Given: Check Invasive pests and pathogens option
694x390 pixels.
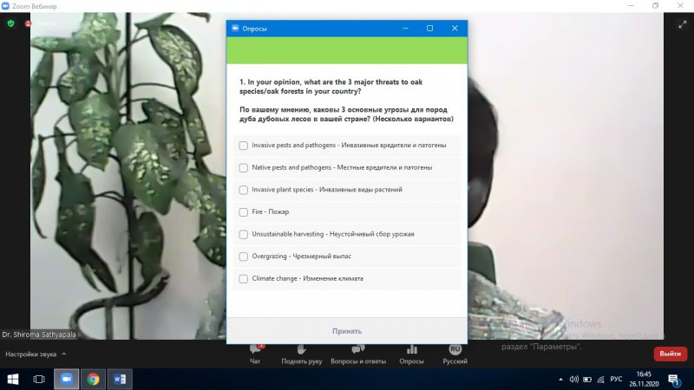Looking at the screenshot, I should click(x=244, y=146).
